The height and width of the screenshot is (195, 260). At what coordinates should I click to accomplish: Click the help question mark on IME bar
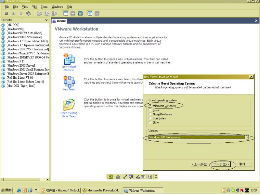(150, 177)
